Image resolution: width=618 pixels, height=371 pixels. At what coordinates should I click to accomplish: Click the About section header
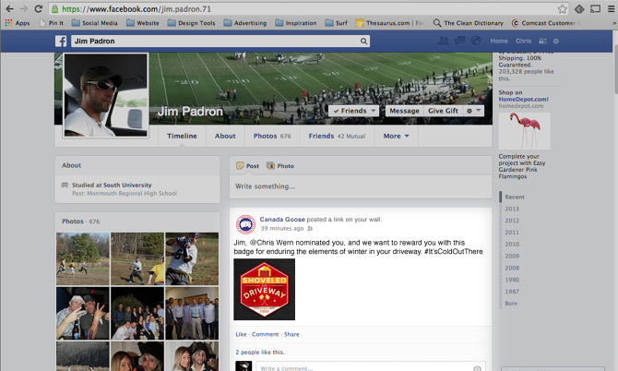point(71,165)
